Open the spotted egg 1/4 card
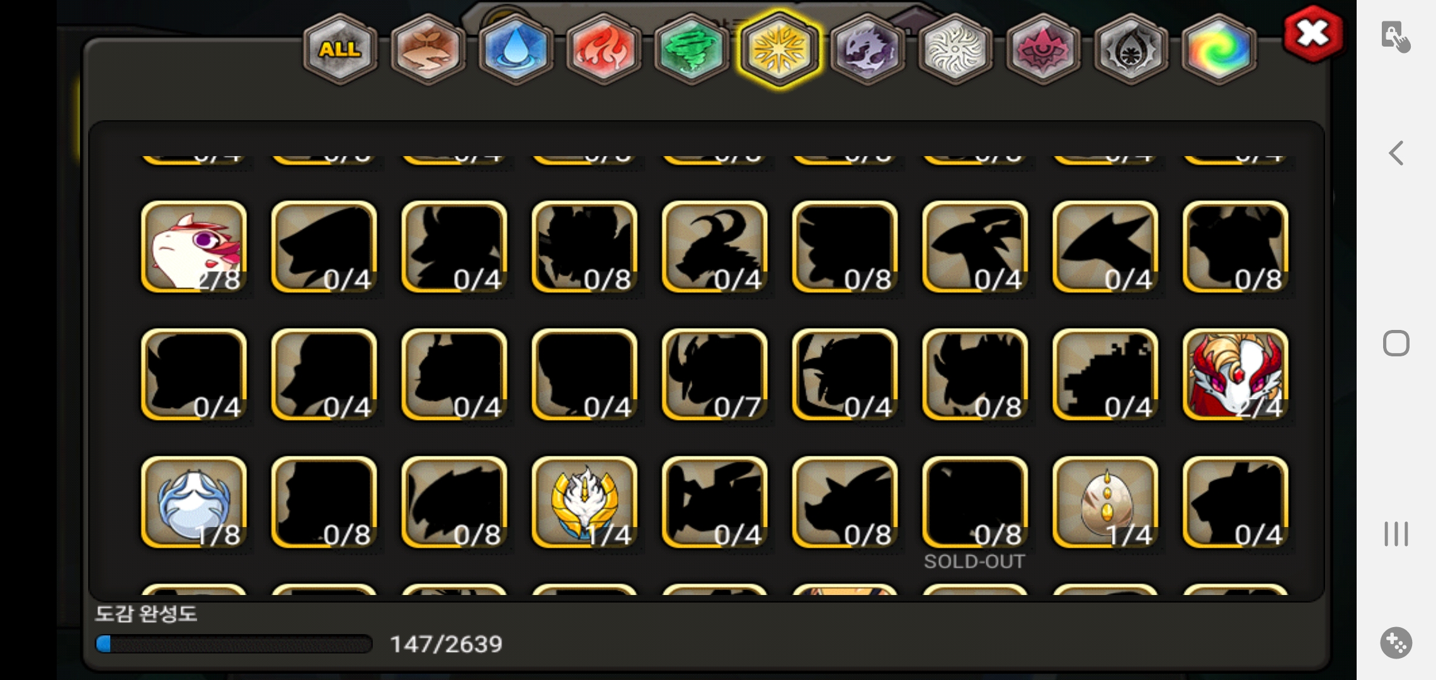 (x=1105, y=502)
